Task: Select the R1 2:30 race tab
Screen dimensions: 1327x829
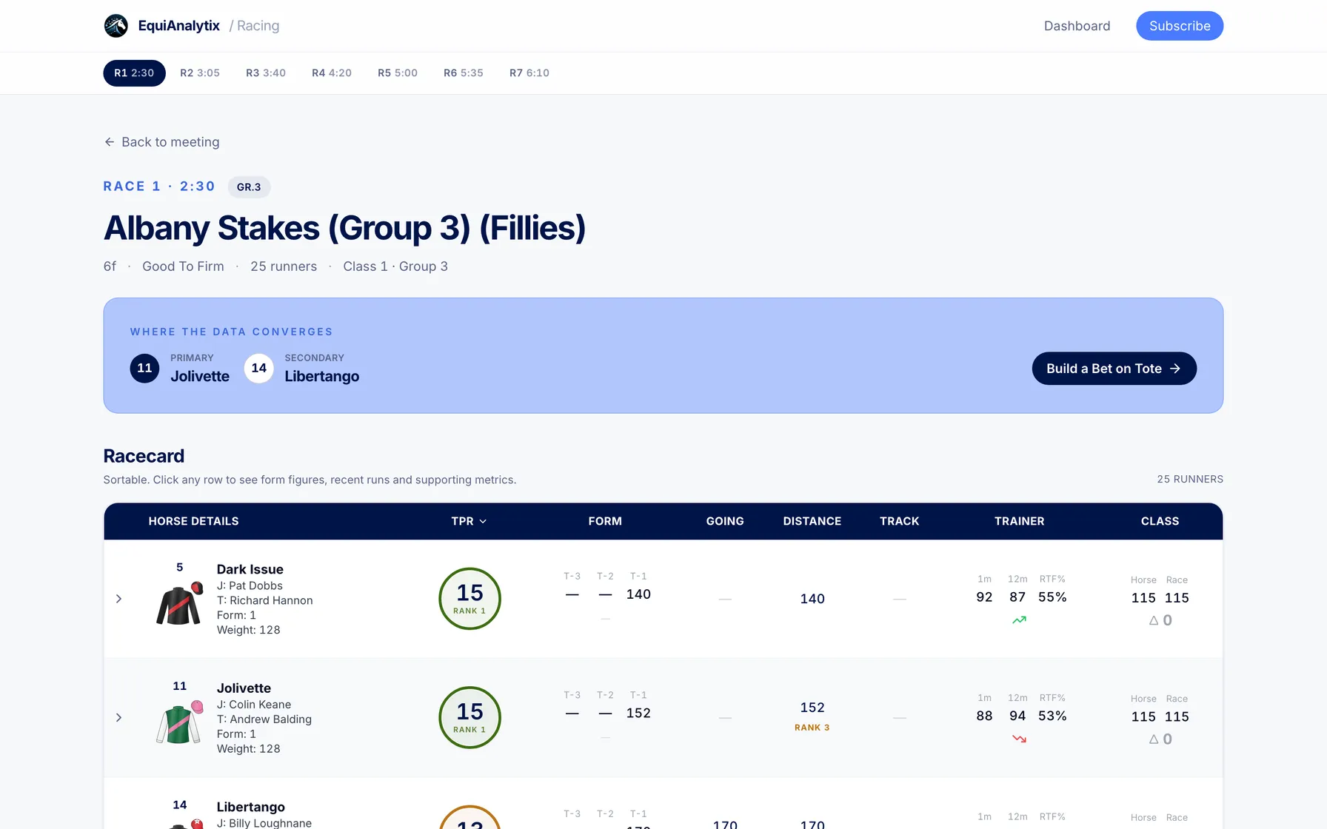Action: coord(134,73)
